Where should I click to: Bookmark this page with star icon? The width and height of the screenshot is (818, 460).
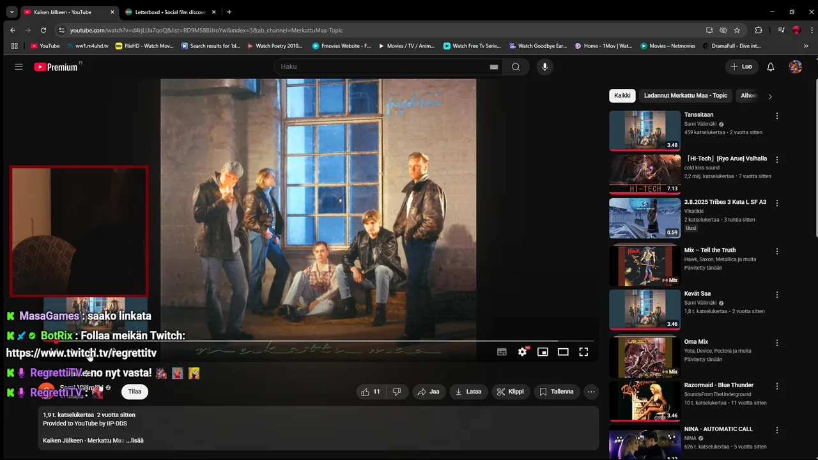[x=737, y=30]
